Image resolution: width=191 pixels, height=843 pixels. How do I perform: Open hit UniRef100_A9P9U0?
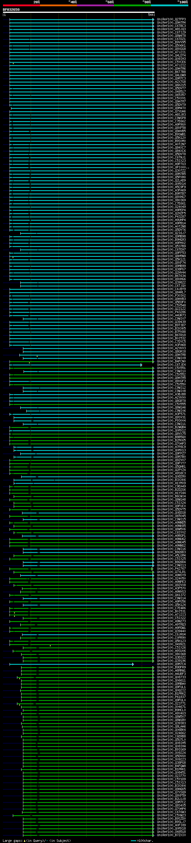[171, 124]
